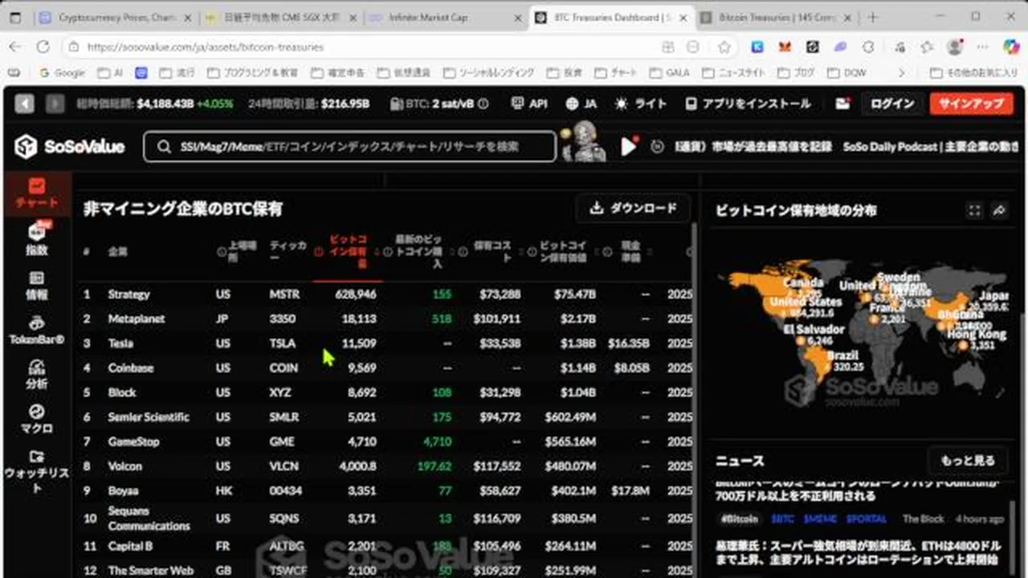Click the SoSoValue logo
Image resolution: width=1028 pixels, height=578 pixels.
point(70,146)
